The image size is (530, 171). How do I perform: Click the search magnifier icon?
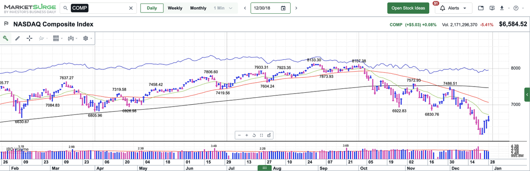coord(65,8)
